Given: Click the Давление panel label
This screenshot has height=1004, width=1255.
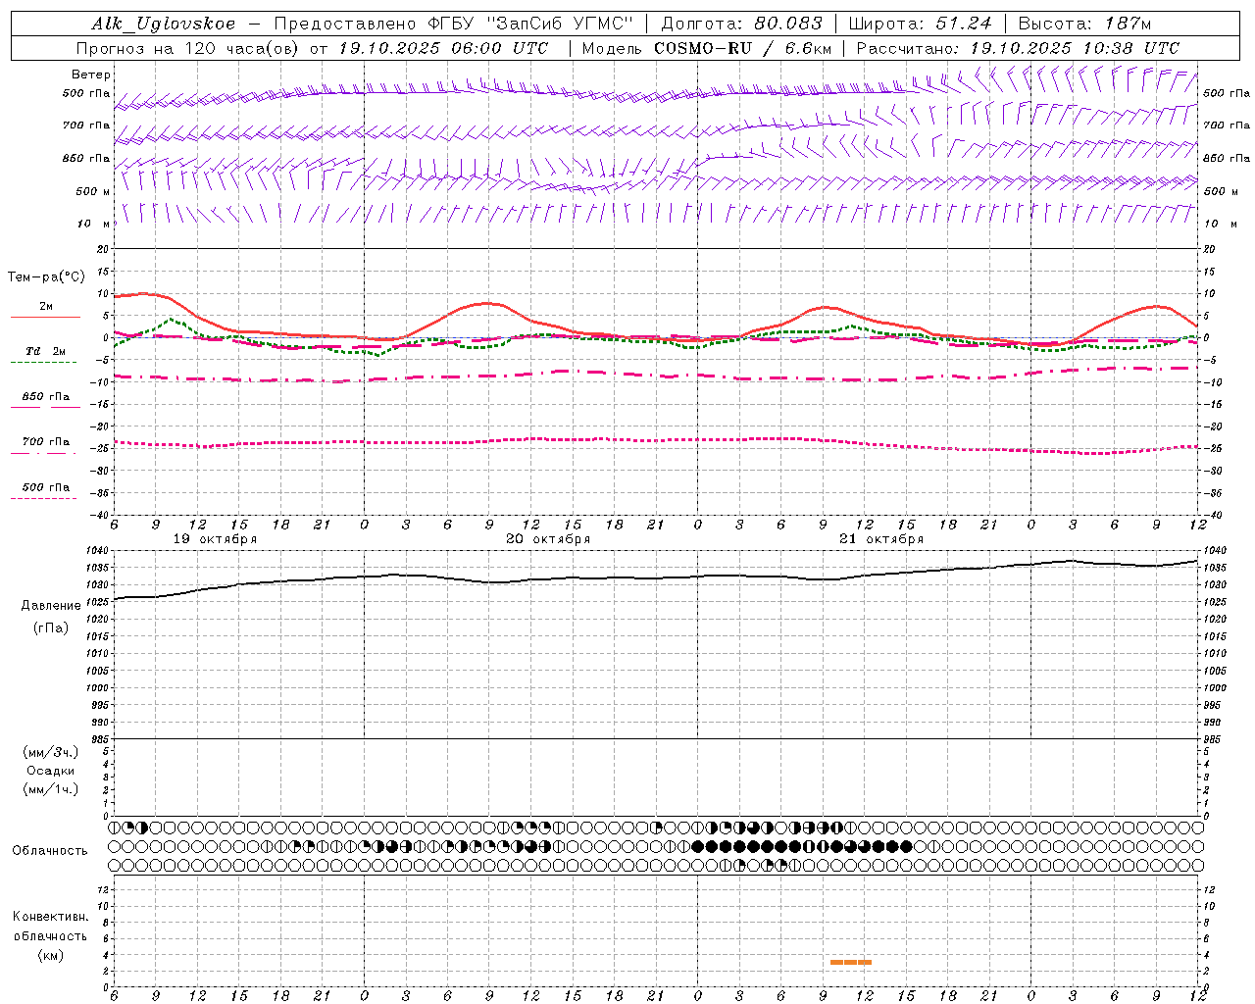Looking at the screenshot, I should [x=51, y=606].
